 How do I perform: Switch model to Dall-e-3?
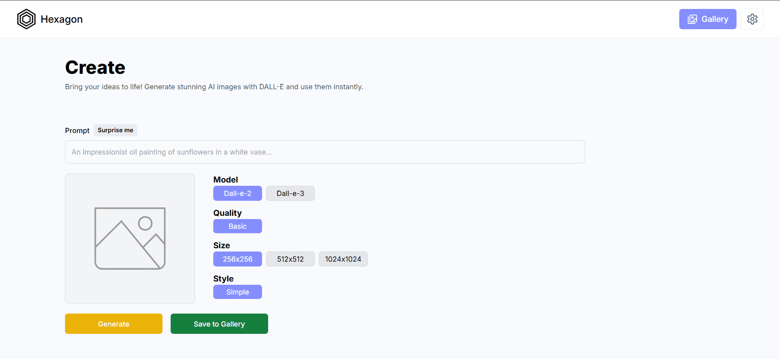point(290,193)
